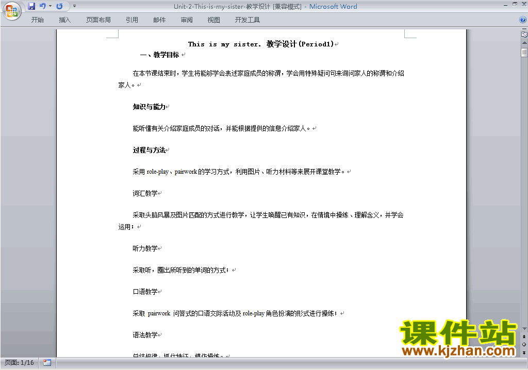Click the sentence starting 采取 pairwork 问答式
This screenshot has width=528, height=370.
tap(235, 313)
